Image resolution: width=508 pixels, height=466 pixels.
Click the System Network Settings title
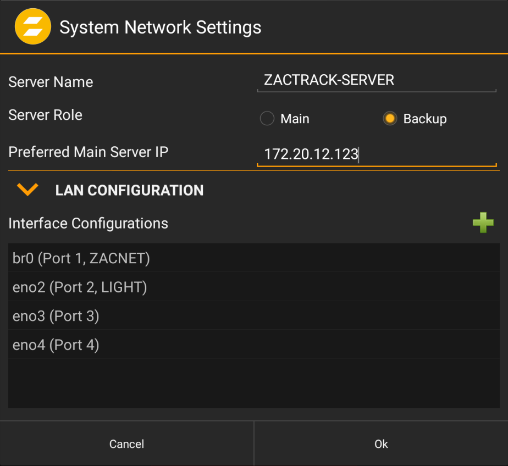click(x=160, y=27)
